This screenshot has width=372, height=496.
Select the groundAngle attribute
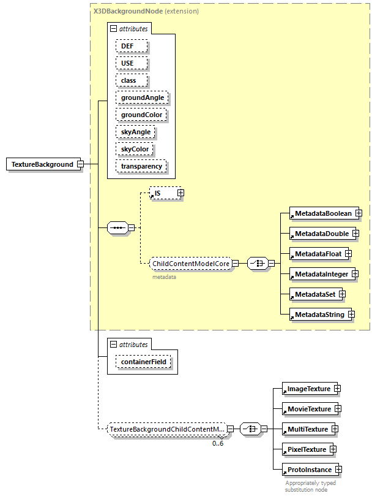(142, 97)
